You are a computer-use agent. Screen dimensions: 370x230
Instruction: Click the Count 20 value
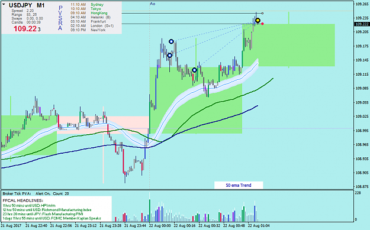click(x=61, y=194)
